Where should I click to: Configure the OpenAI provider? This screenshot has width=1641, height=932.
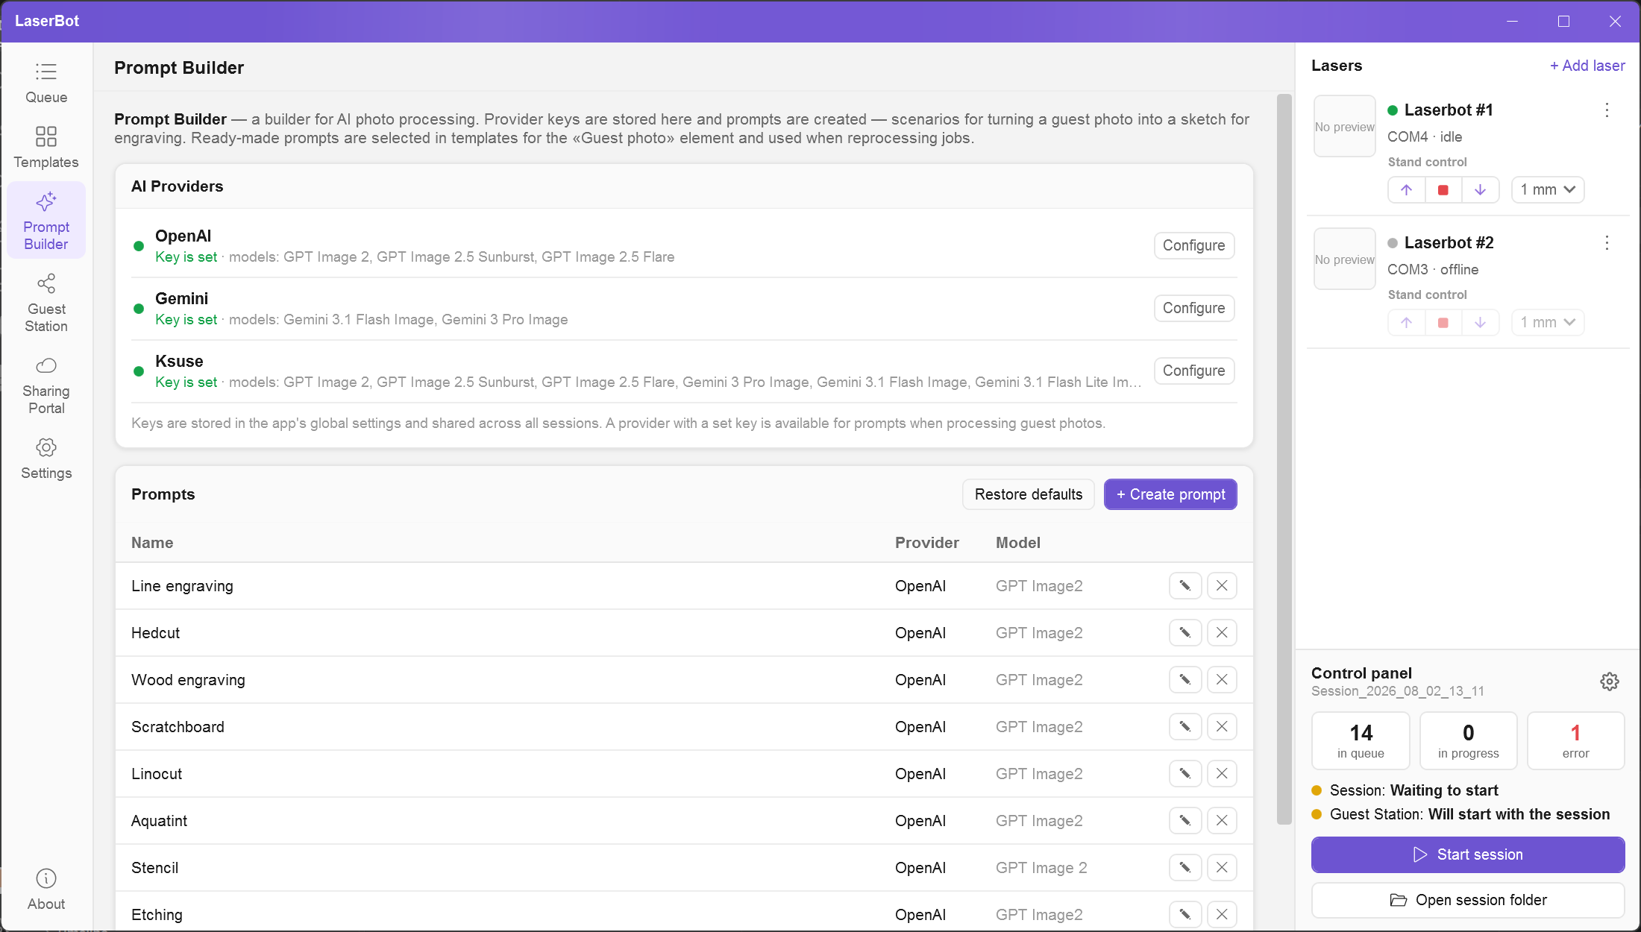(1194, 246)
